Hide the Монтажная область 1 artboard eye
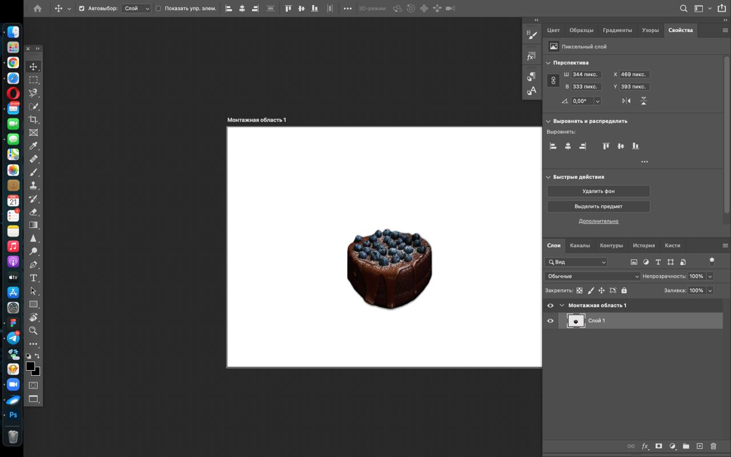This screenshot has height=457, width=731. [x=551, y=306]
